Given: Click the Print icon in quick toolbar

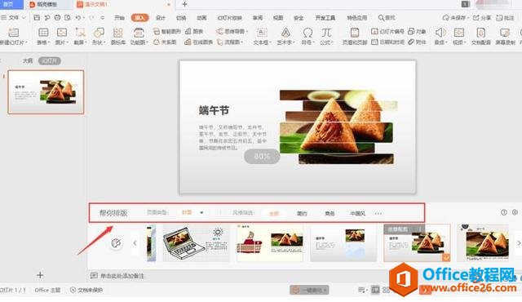Looking at the screenshot, I should 57,18.
